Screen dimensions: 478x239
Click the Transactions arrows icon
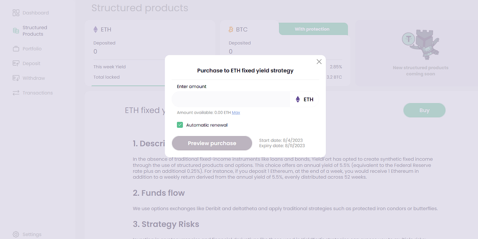click(16, 93)
